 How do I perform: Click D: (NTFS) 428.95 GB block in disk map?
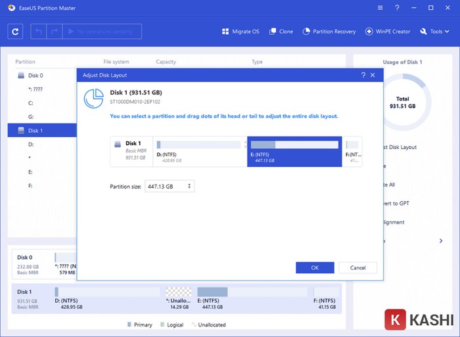pyautogui.click(x=107, y=298)
